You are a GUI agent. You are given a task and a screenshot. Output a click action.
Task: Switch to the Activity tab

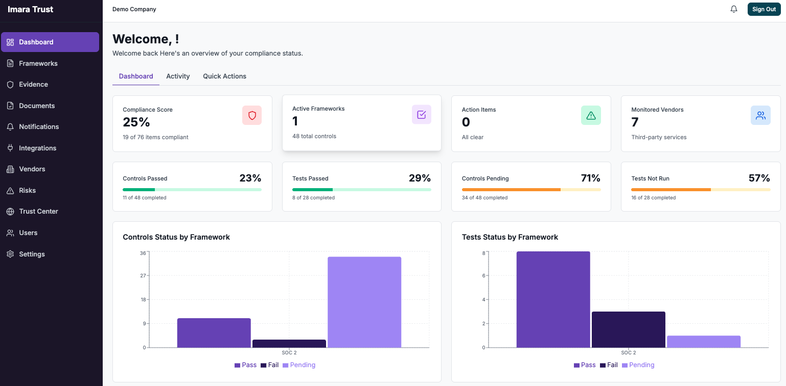178,76
